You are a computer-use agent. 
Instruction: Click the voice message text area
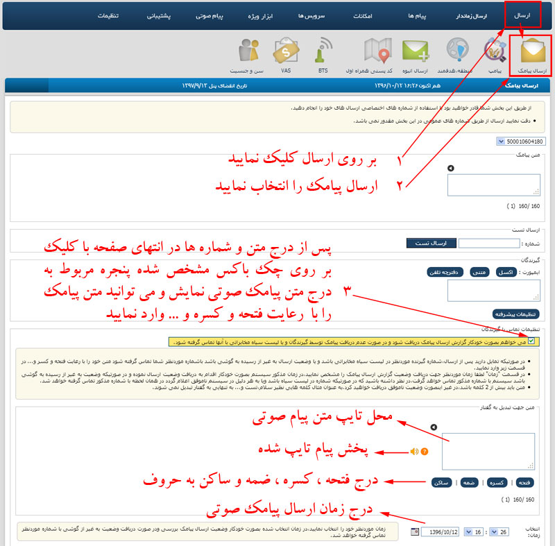(x=488, y=451)
